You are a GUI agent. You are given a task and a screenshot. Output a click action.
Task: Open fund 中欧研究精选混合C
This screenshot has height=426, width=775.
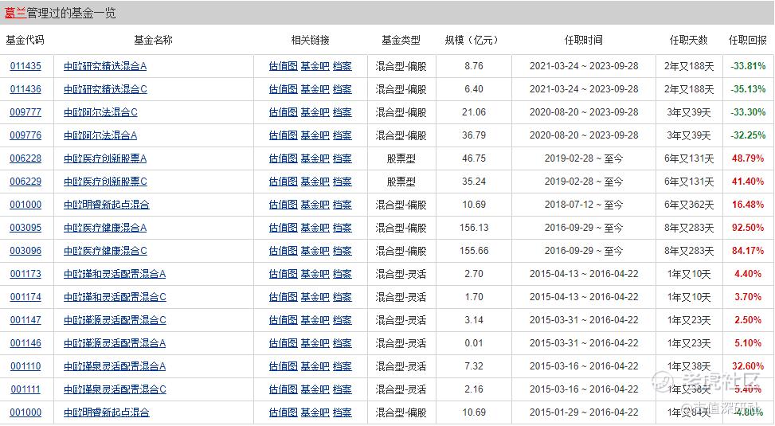tap(105, 89)
